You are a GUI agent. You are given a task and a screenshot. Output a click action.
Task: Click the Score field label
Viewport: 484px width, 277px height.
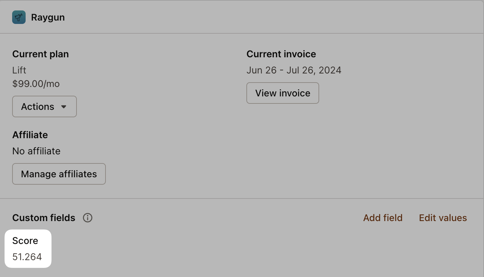click(25, 241)
